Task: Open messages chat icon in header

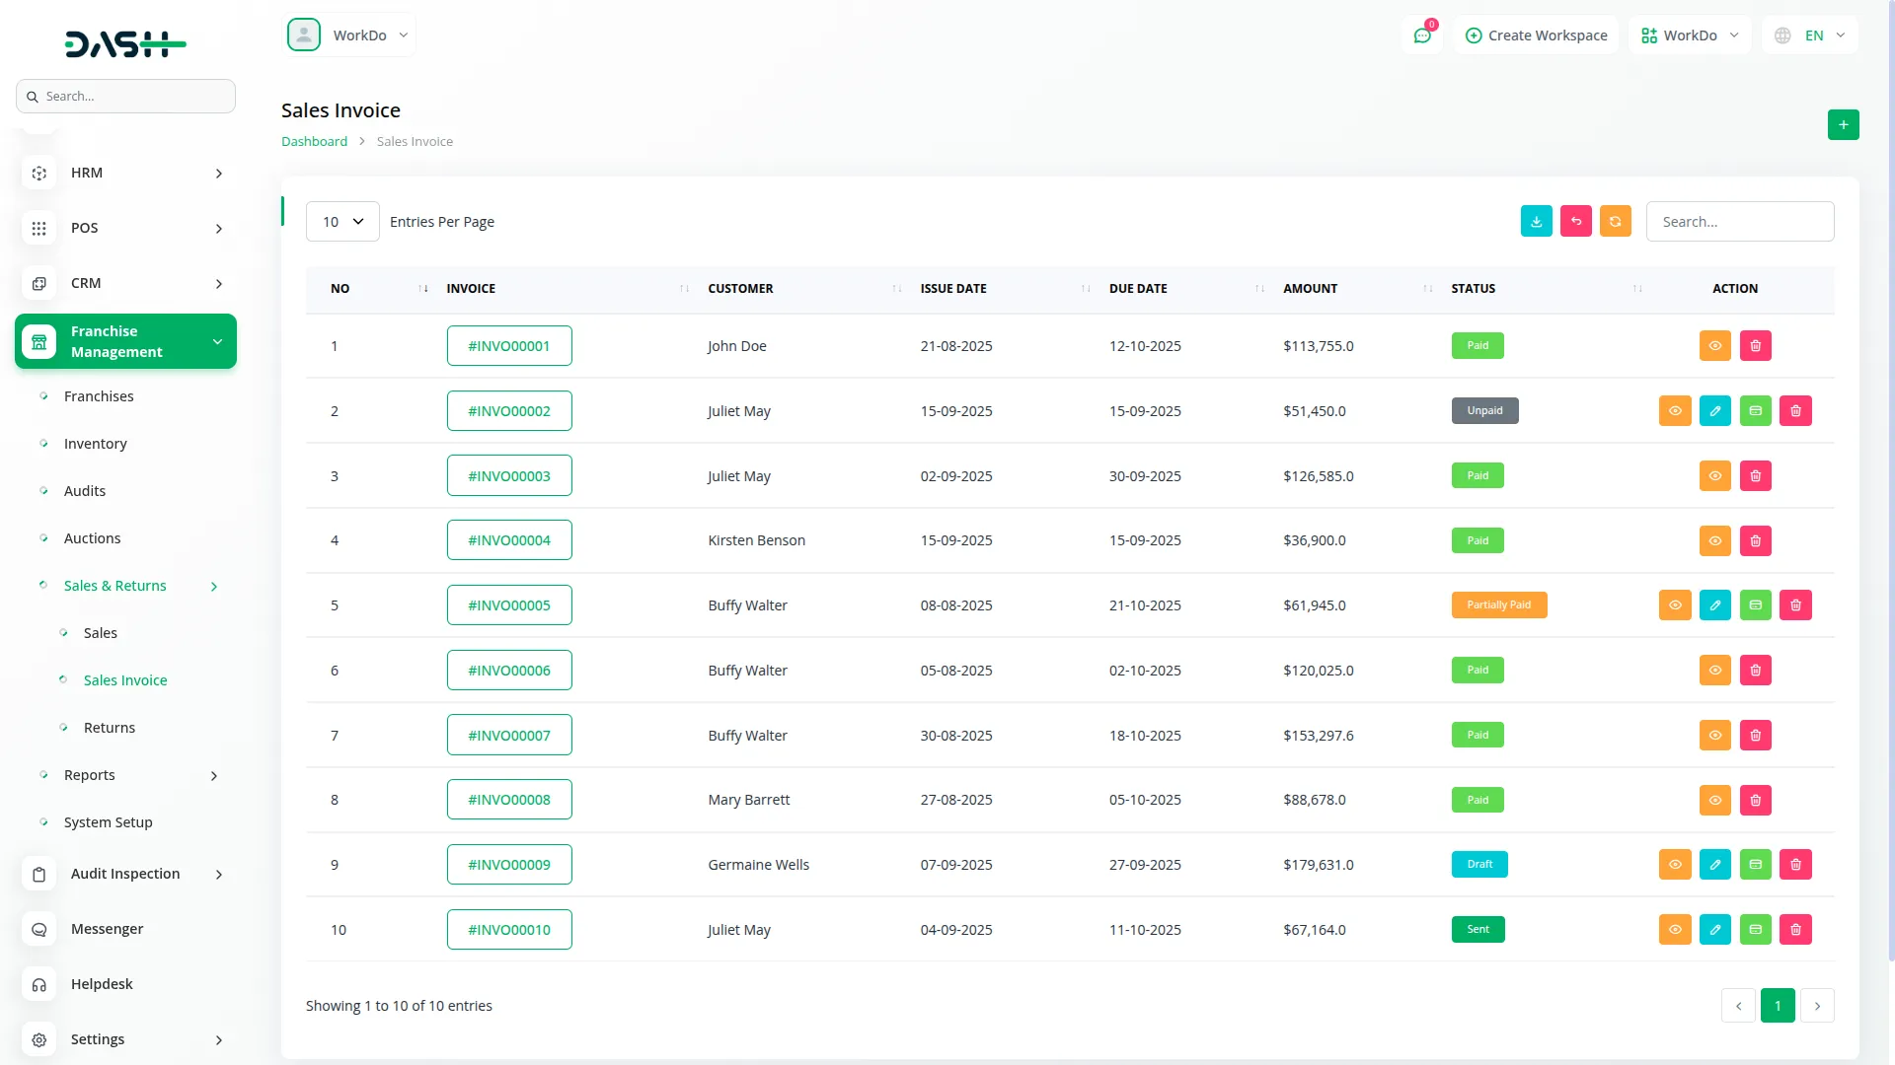Action: [1422, 35]
